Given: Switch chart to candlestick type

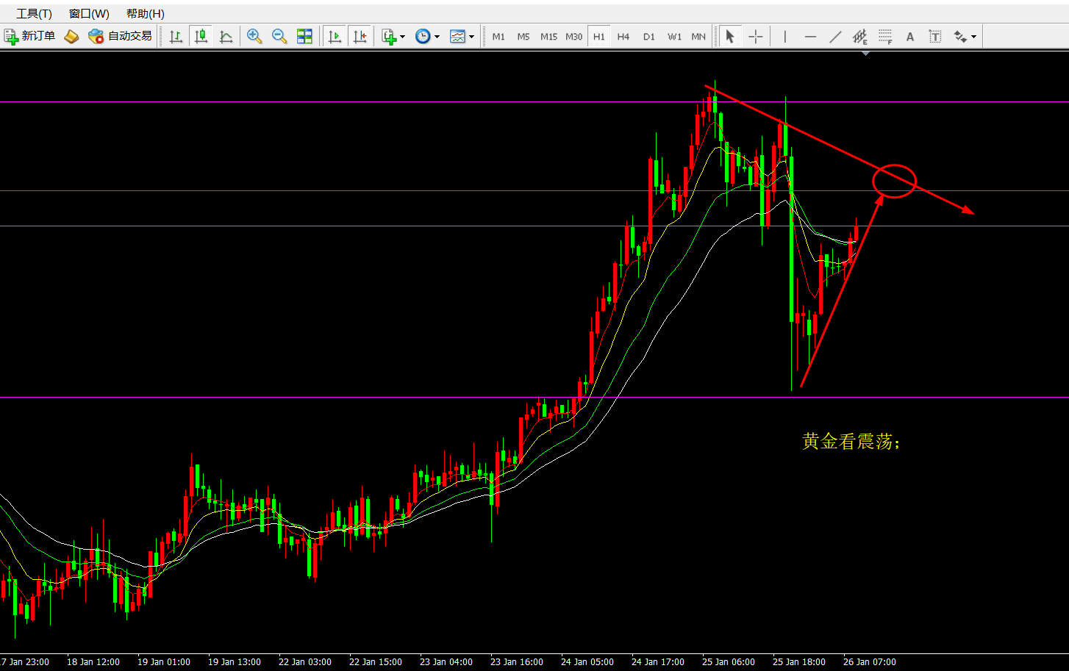Looking at the screenshot, I should point(201,36).
